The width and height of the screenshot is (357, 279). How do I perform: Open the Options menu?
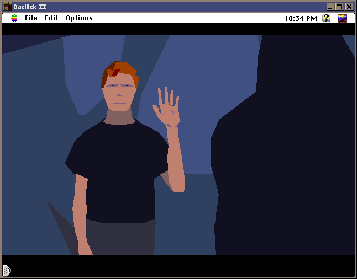(x=79, y=18)
